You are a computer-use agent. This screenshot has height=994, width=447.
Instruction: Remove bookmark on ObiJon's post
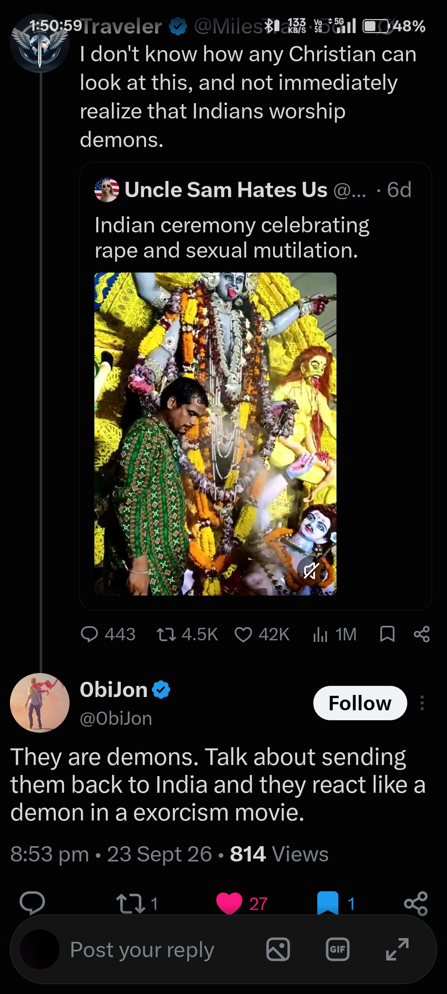(x=328, y=903)
